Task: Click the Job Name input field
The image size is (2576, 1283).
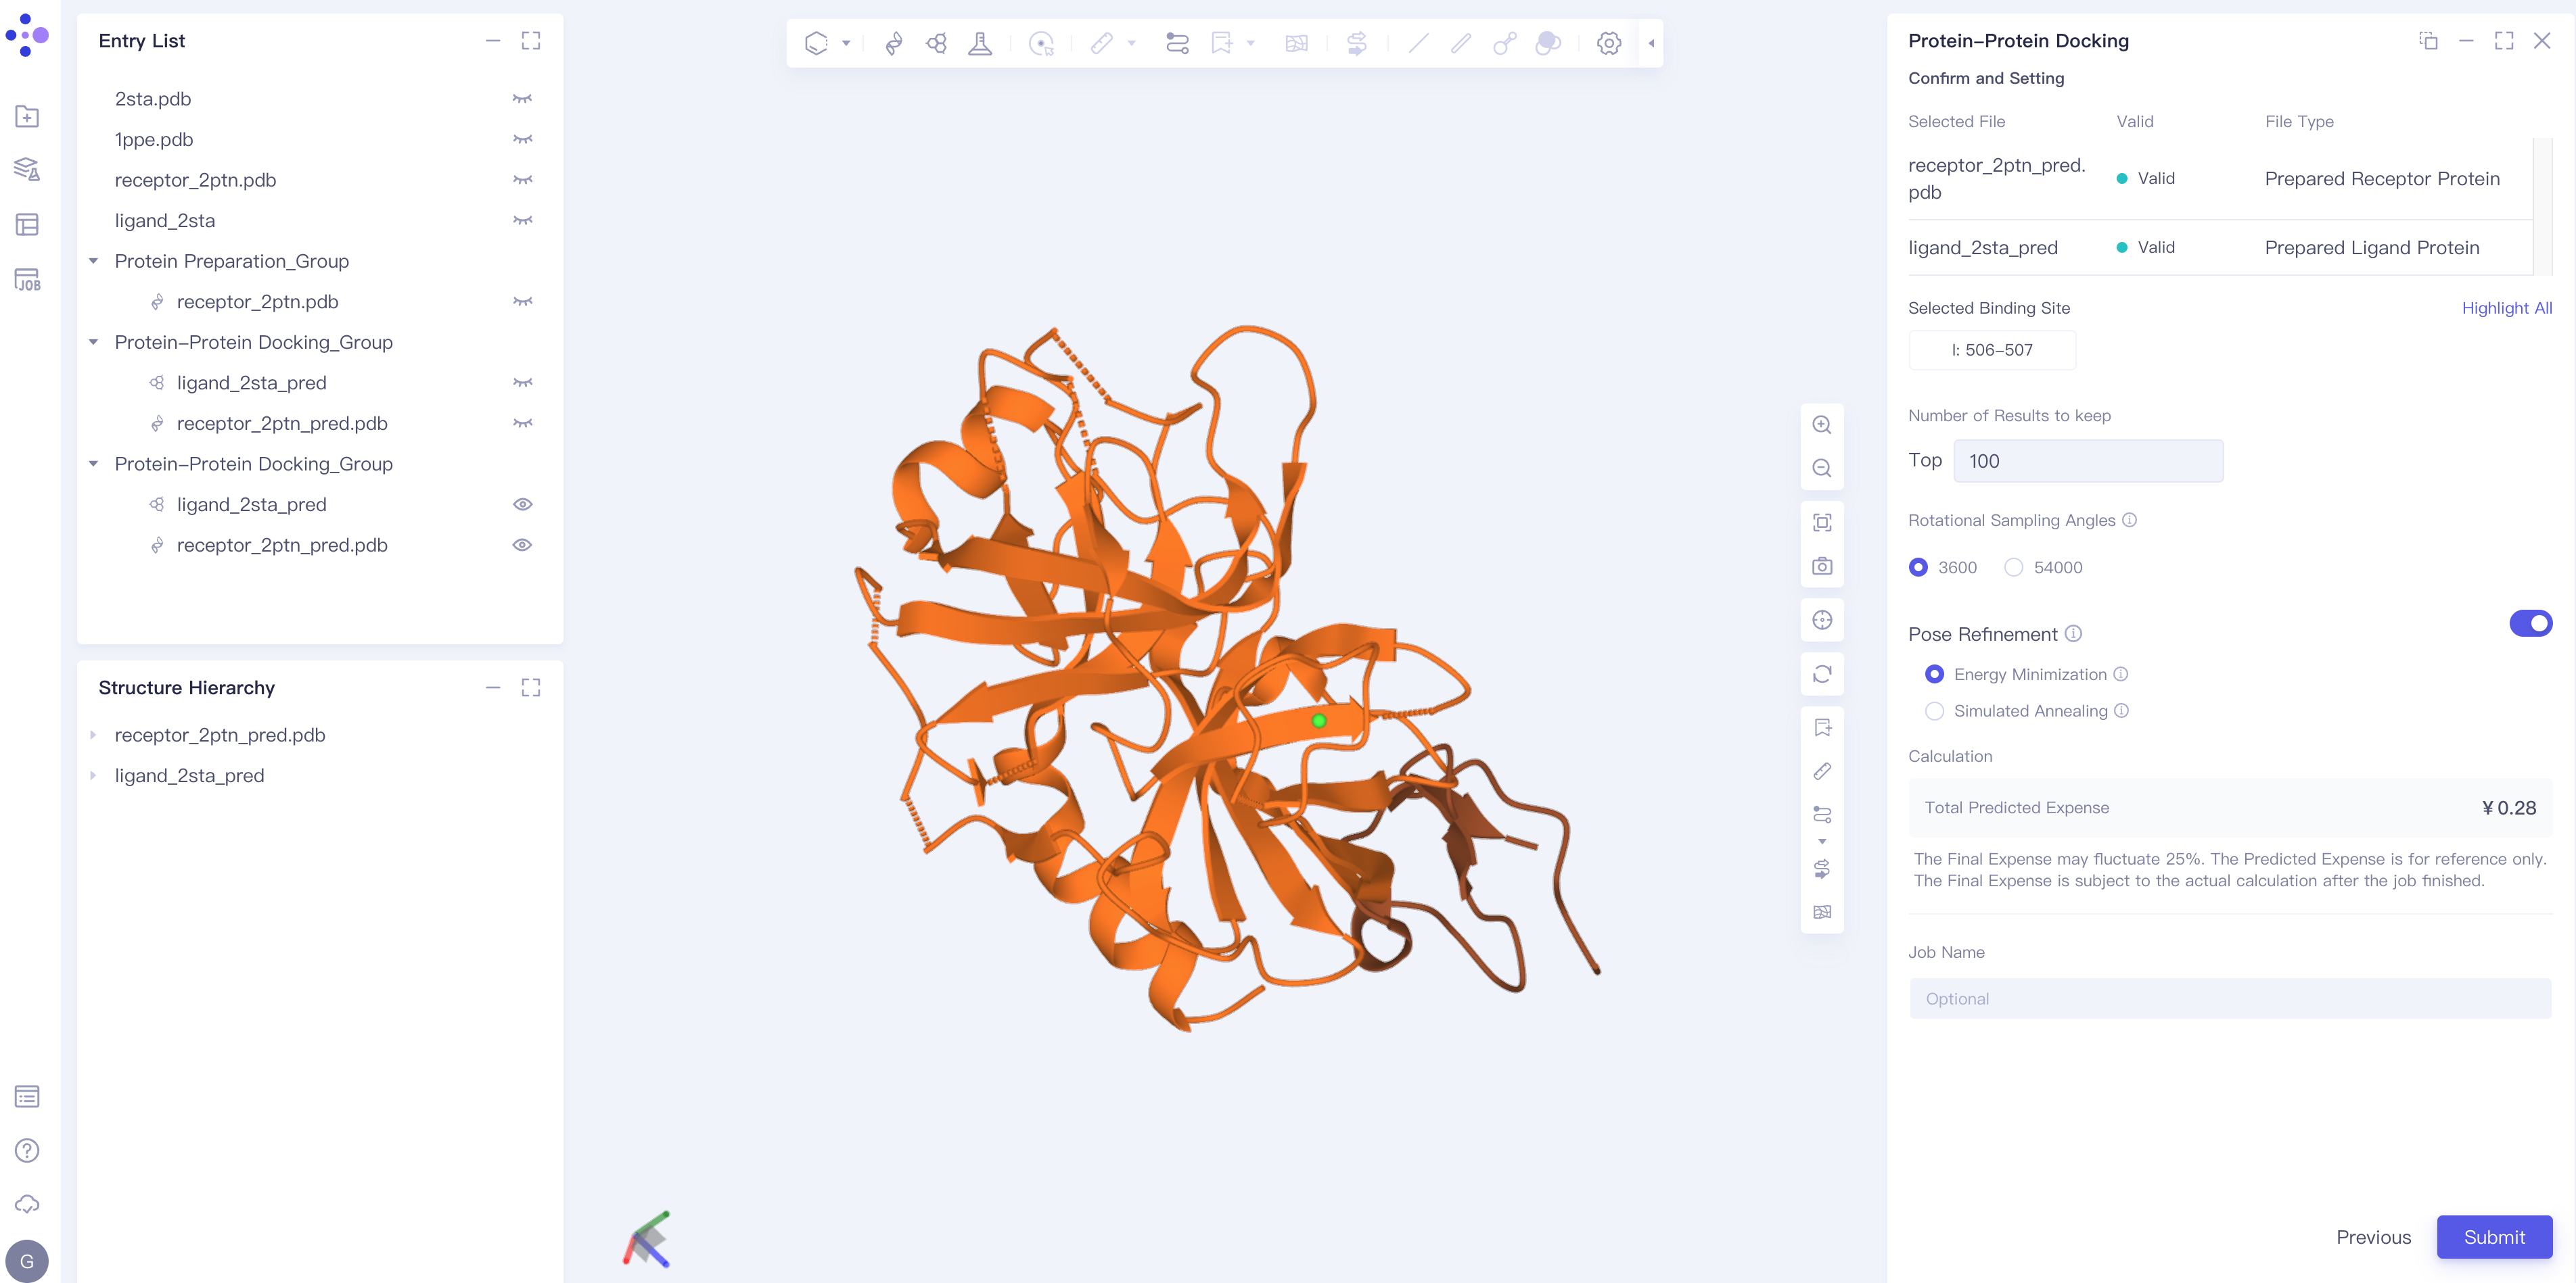Action: click(x=2230, y=999)
